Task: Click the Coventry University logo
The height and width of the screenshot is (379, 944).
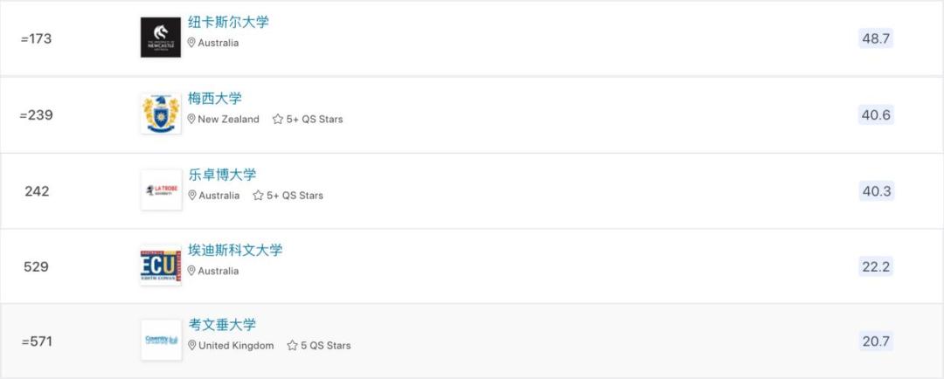Action: [161, 341]
